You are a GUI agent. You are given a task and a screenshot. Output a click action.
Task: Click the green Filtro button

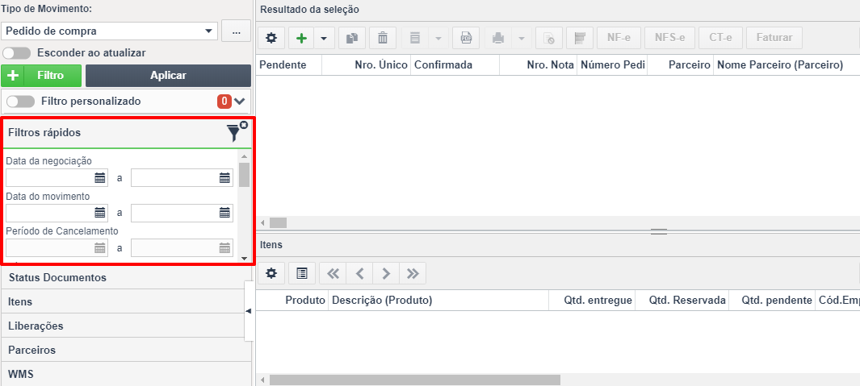coord(41,76)
